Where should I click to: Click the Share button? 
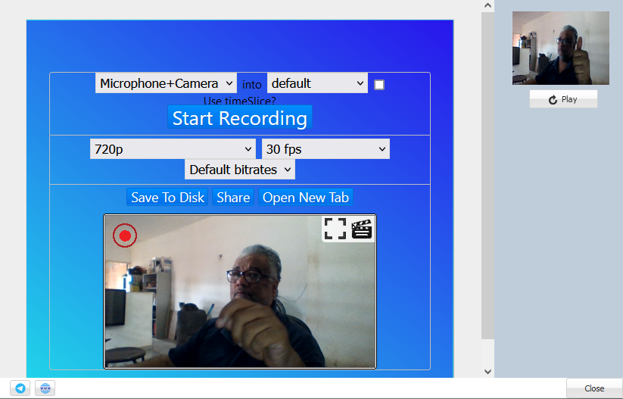coord(233,197)
